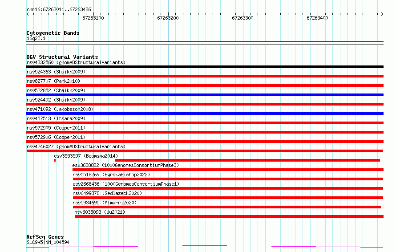Click the red bar of esv3638882
This screenshot has width=396, height=252.
[x=228, y=170]
